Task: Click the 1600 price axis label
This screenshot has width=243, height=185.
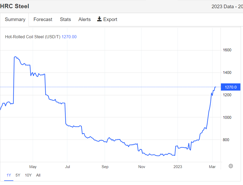Action: coord(227,50)
